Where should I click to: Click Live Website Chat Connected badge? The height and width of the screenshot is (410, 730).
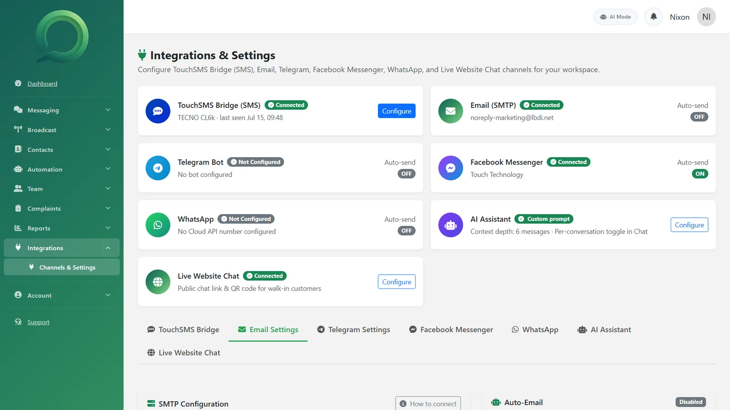point(265,276)
